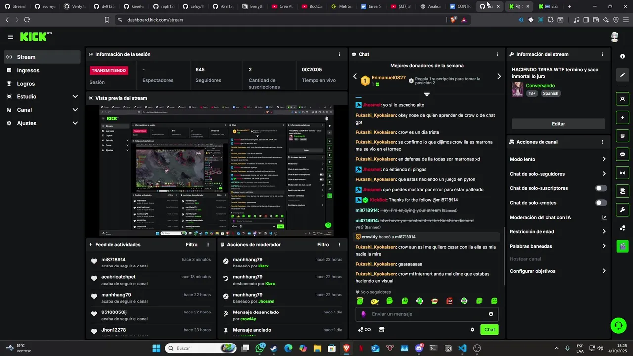Open Filtro in Feed de actividades
Screen dimensions: 633x356
pyautogui.click(x=191, y=245)
